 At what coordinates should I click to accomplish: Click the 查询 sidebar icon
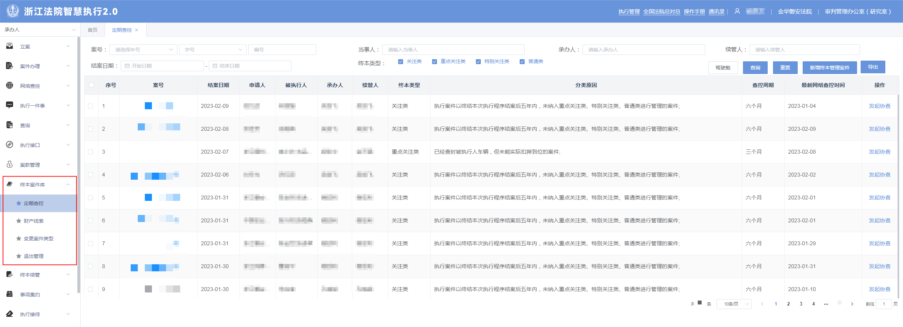(x=10, y=125)
